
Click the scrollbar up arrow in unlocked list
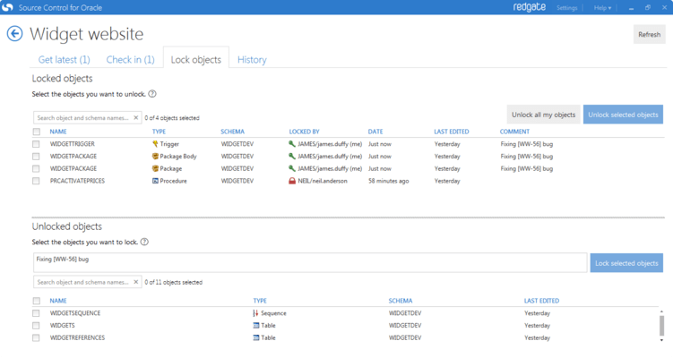(x=661, y=311)
